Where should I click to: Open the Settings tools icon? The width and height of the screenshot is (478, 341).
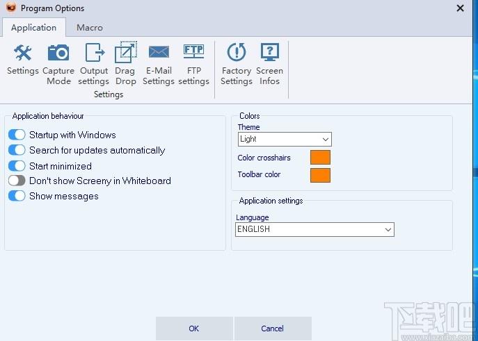[23, 53]
